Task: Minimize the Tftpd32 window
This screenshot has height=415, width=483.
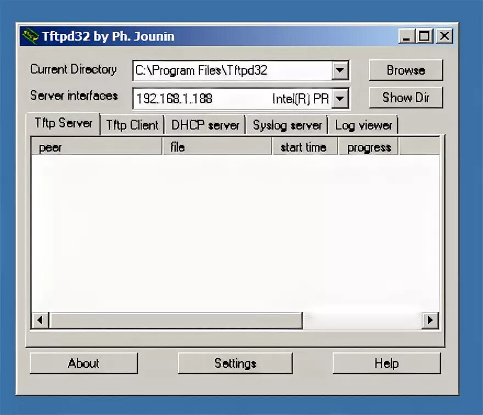Action: [x=406, y=36]
